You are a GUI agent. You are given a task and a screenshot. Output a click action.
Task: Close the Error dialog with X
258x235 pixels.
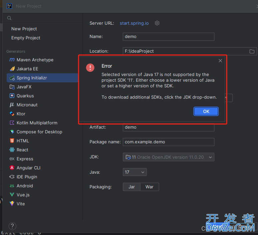point(220,61)
